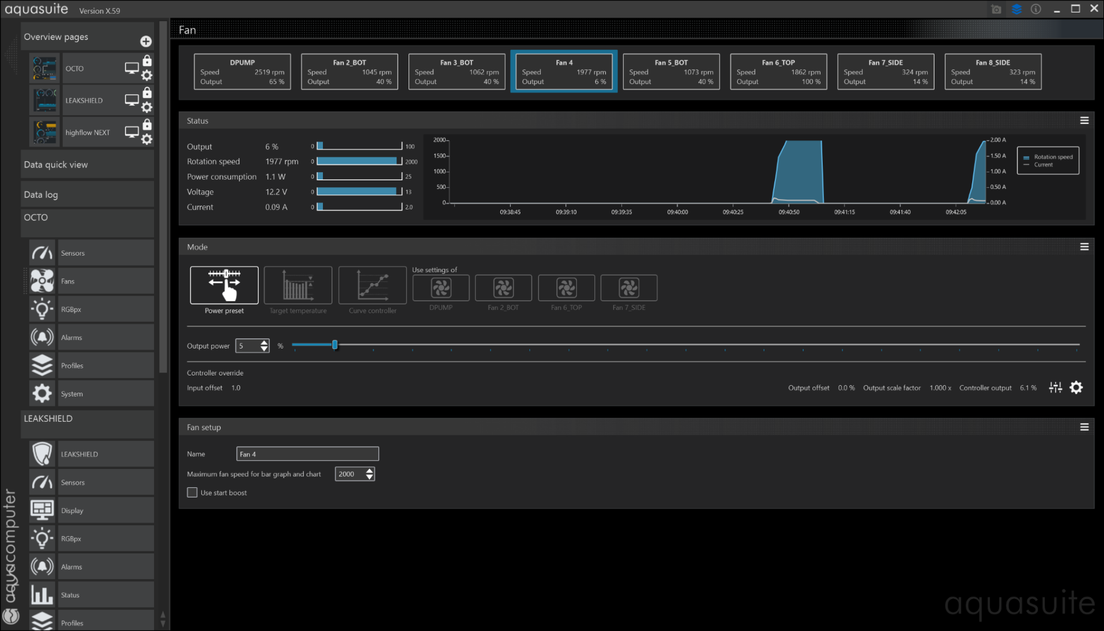Toggle lock on the OCTO overview page

(147, 61)
